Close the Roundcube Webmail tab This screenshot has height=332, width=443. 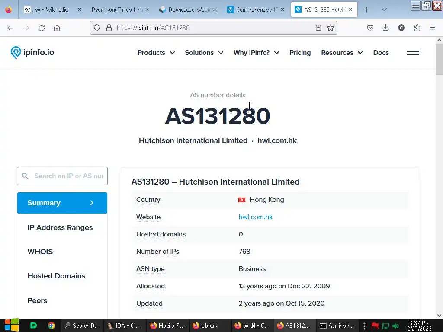[215, 10]
